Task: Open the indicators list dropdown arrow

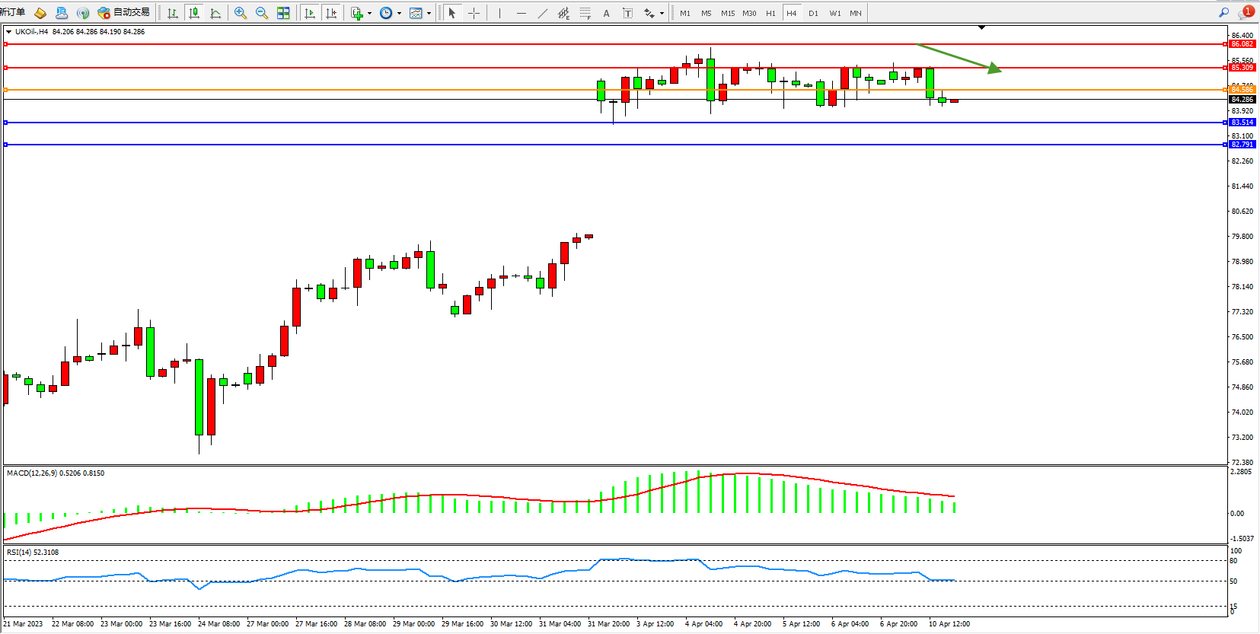Action: click(369, 13)
